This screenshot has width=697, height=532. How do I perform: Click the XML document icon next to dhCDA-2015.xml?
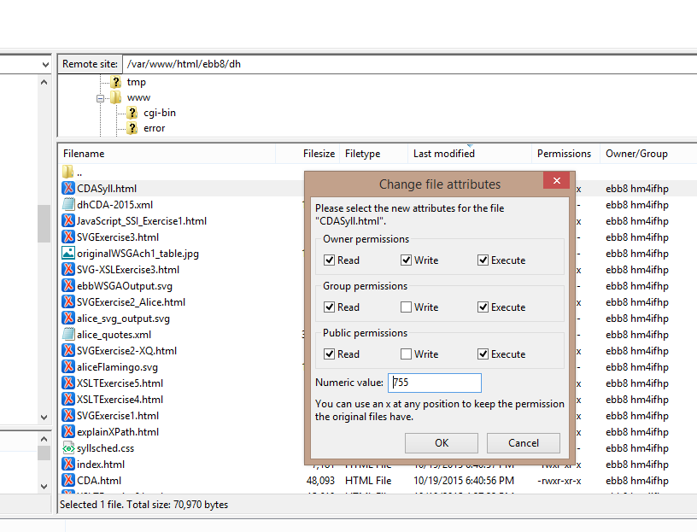(69, 204)
